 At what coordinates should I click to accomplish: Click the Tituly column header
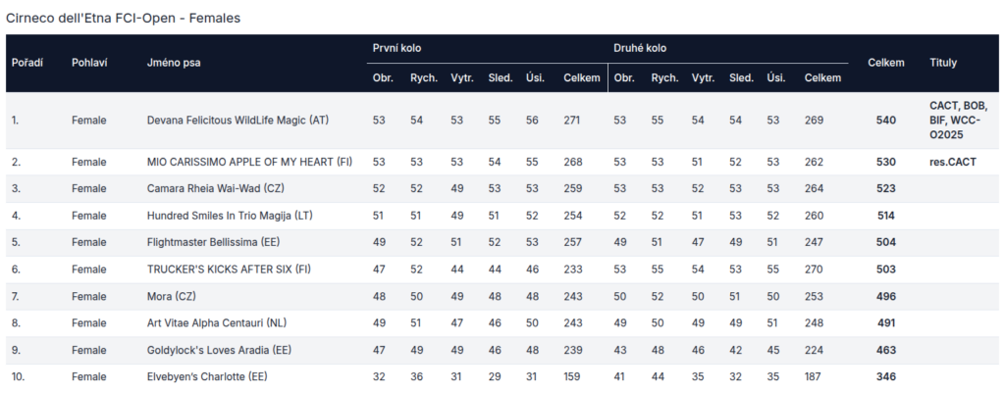(x=943, y=63)
